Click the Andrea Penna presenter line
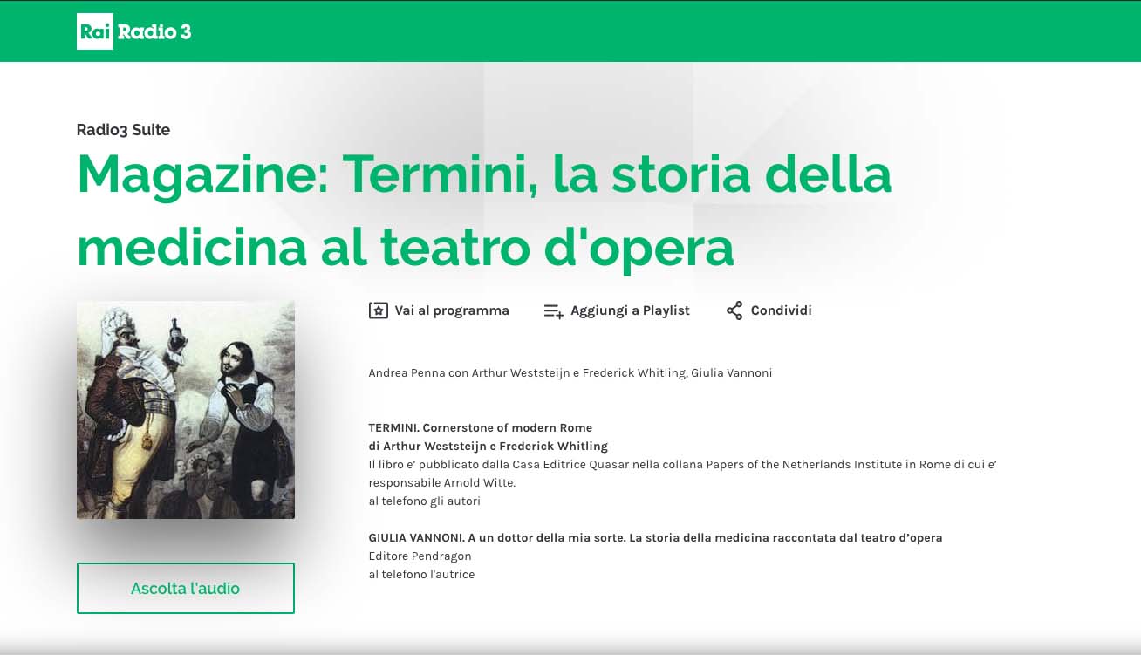1141x655 pixels. coord(570,373)
